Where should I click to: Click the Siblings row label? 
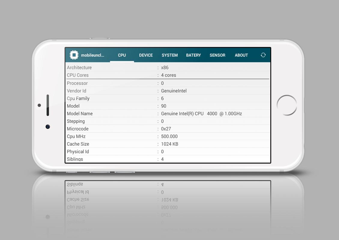point(75,159)
